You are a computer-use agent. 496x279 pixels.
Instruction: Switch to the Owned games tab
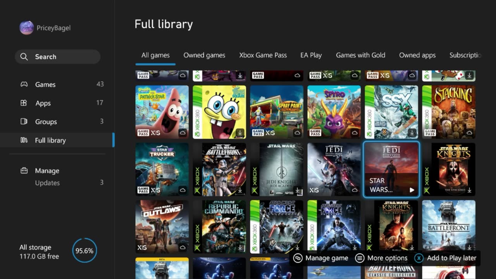click(204, 55)
